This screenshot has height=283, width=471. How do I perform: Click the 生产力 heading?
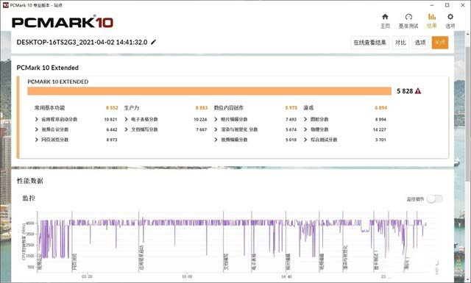click(x=132, y=108)
